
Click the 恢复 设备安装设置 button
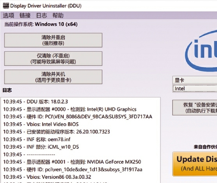195,107
